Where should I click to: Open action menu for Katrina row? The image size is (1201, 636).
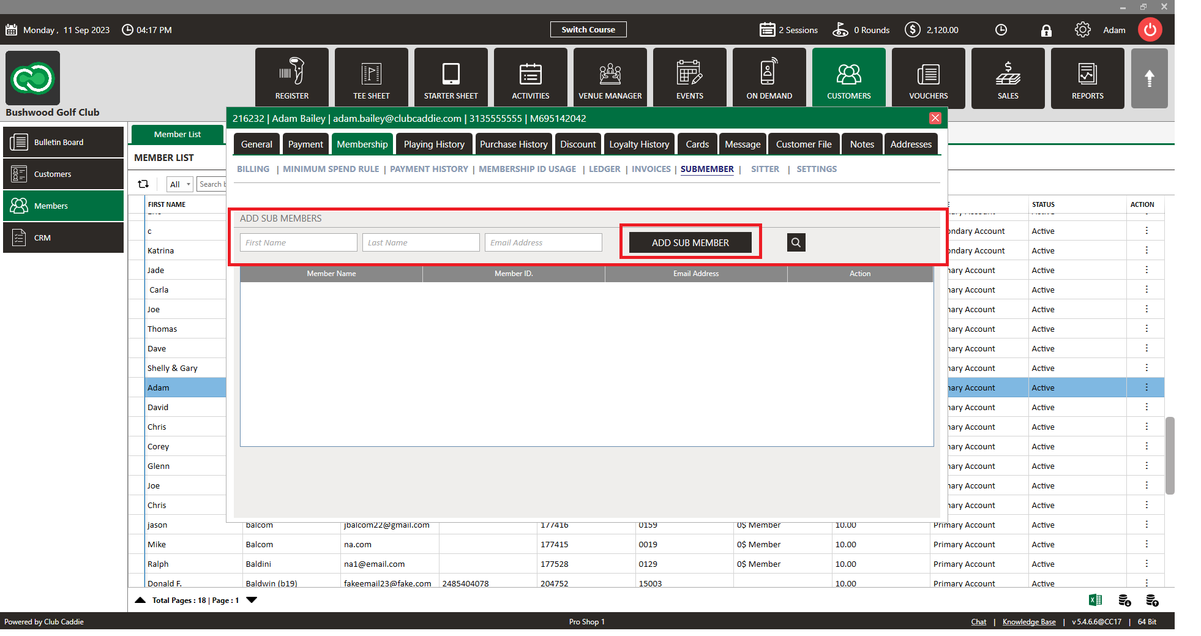click(x=1147, y=250)
